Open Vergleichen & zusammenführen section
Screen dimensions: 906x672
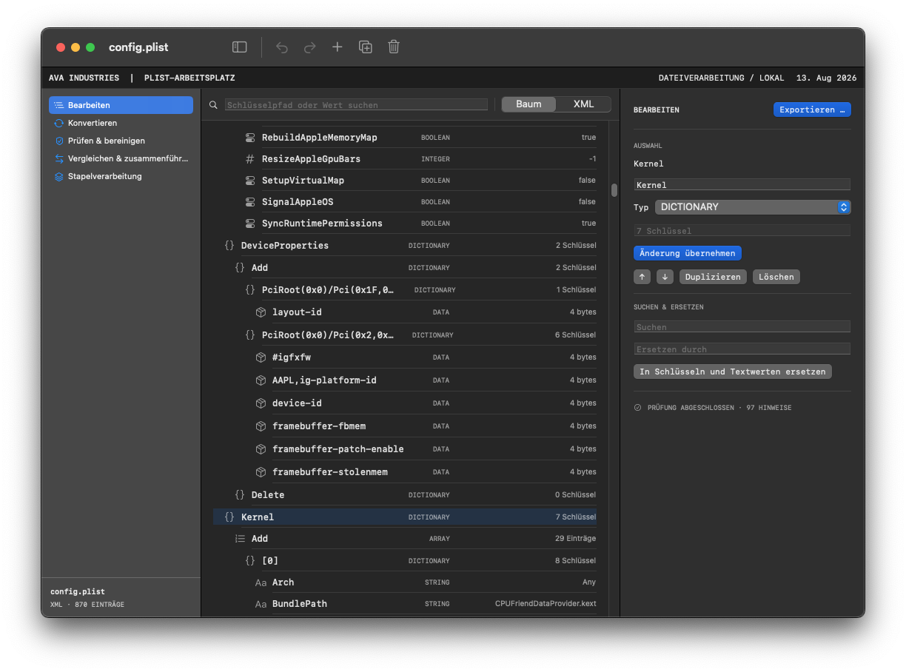pos(121,158)
